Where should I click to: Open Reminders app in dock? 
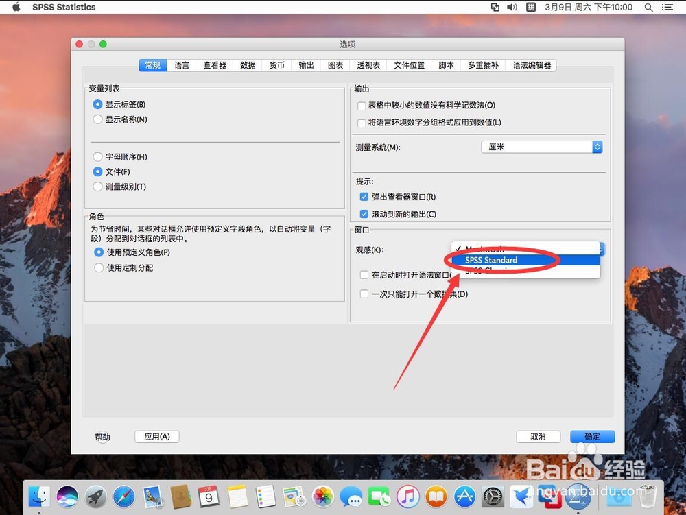pyautogui.click(x=266, y=496)
